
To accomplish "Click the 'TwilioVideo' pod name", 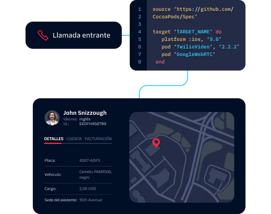I will 193,47.
